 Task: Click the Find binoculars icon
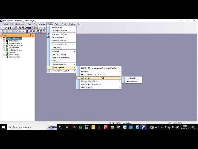(27, 31)
